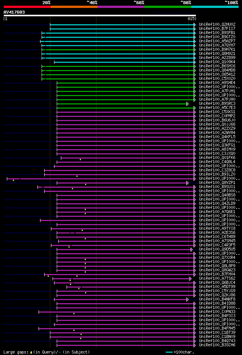Open hit UniRef100_O65412

217,74
